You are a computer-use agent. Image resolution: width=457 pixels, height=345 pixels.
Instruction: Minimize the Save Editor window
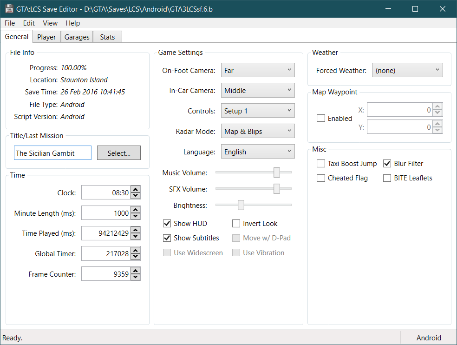pyautogui.click(x=388, y=9)
